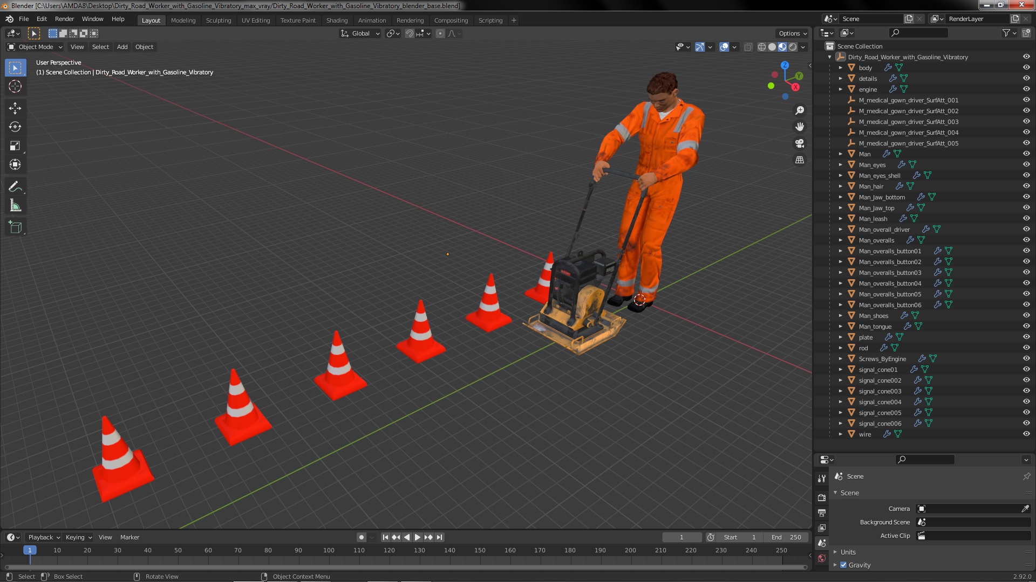Hide the body object in outliner
1036x582 pixels.
pyautogui.click(x=1026, y=68)
